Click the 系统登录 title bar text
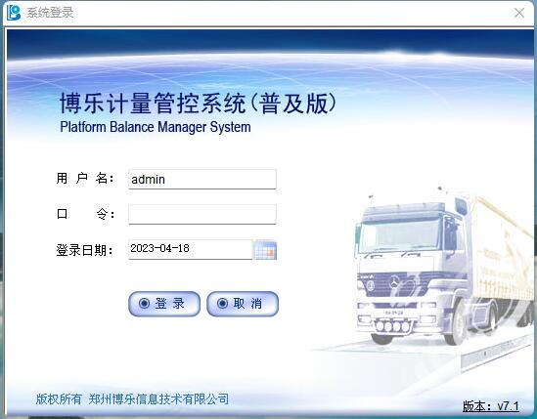 point(50,13)
